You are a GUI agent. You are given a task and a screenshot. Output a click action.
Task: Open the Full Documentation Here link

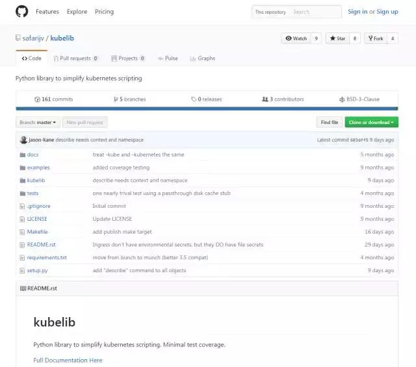coord(68,360)
